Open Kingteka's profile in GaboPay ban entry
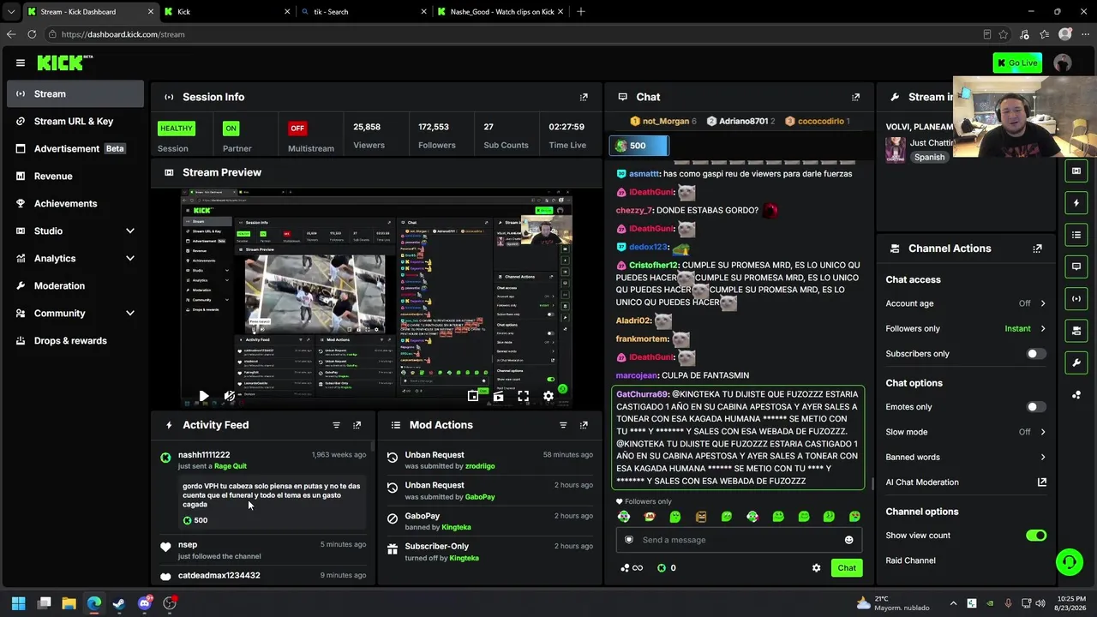This screenshot has width=1097, height=617. (457, 528)
